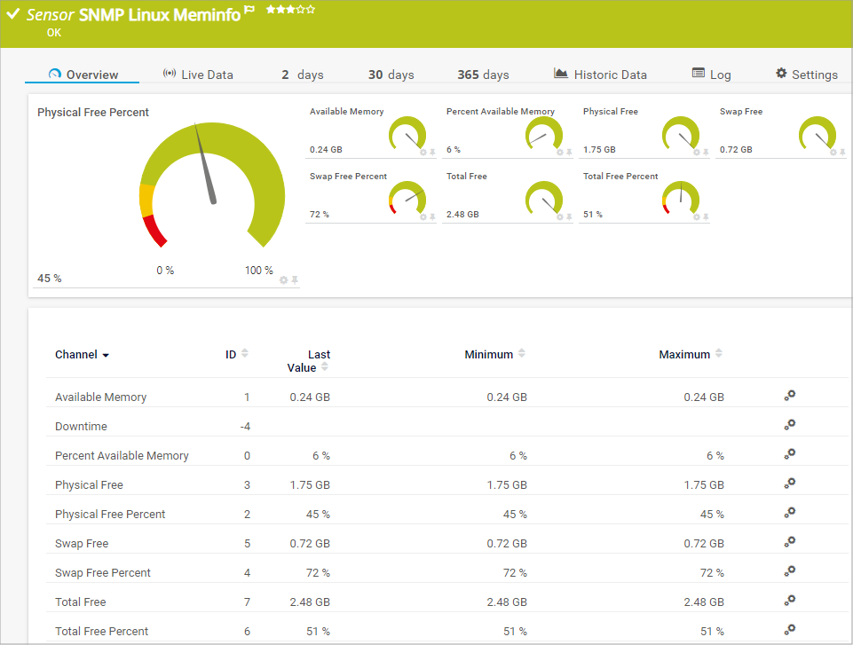Open the sensor Settings tab
This screenshot has height=645, width=853.
click(806, 75)
